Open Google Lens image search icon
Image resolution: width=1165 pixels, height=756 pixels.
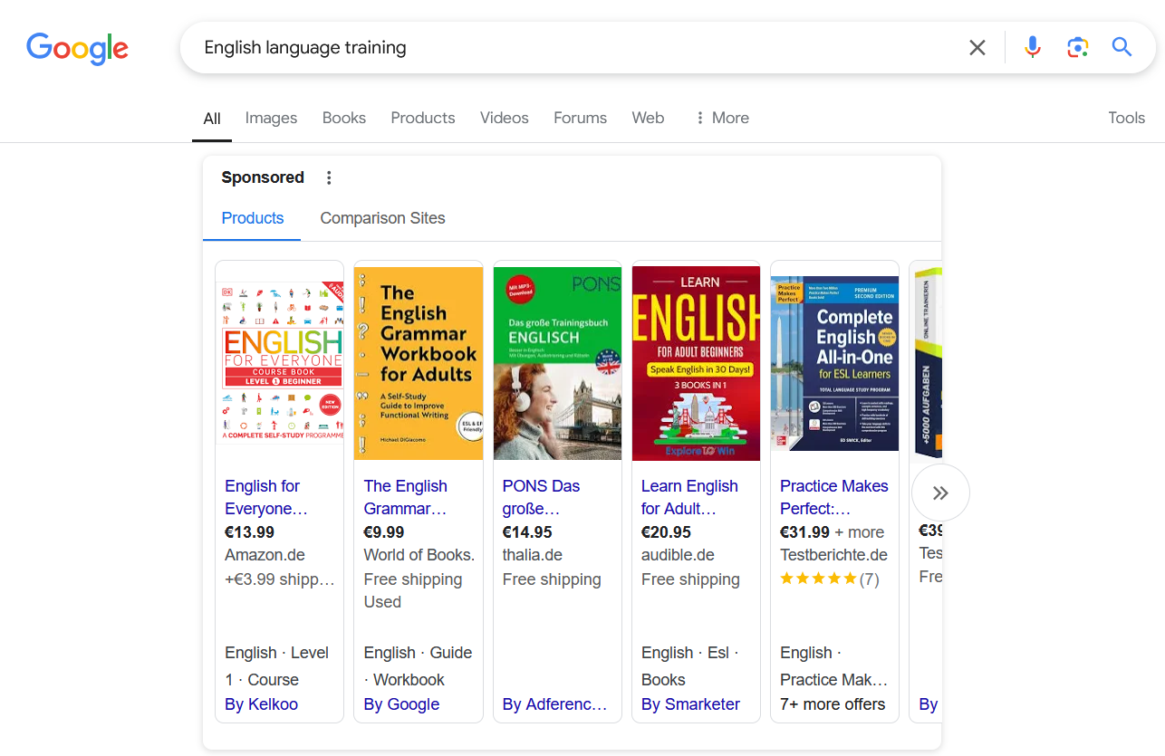click(1077, 48)
